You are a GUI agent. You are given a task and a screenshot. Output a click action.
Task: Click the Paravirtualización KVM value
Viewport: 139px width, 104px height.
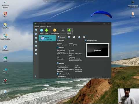(x=76, y=61)
